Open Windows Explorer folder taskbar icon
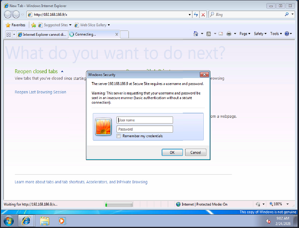The height and width of the screenshot is (228, 299). tap(44, 221)
